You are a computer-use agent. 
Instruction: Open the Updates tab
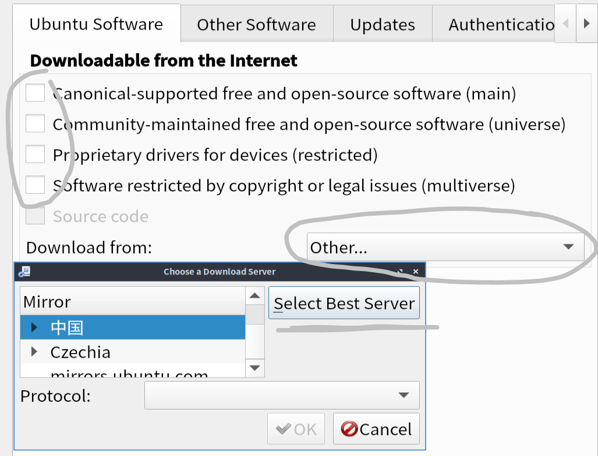(383, 24)
